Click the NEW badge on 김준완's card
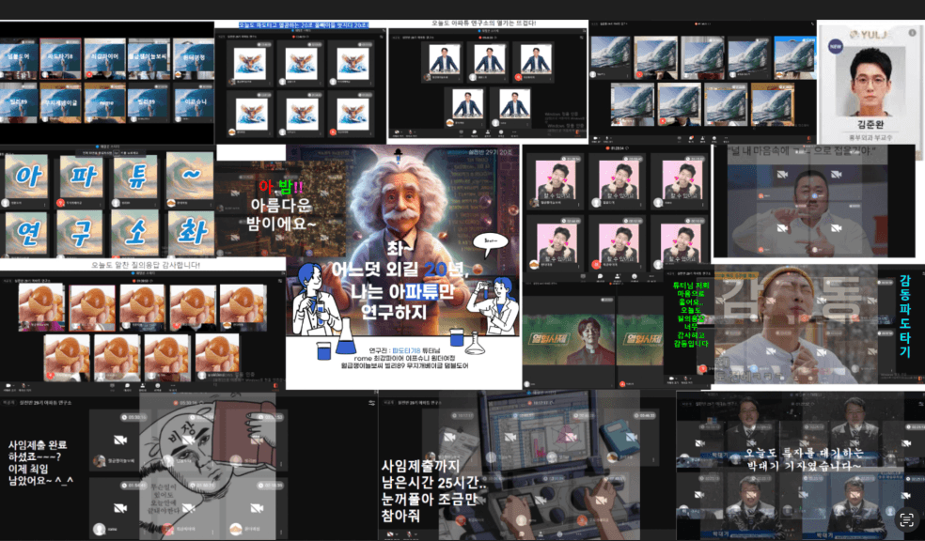The height and width of the screenshot is (541, 925). pyautogui.click(x=836, y=45)
